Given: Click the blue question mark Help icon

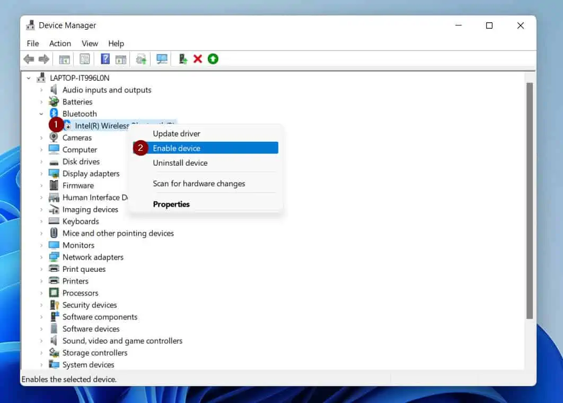Looking at the screenshot, I should [x=105, y=59].
